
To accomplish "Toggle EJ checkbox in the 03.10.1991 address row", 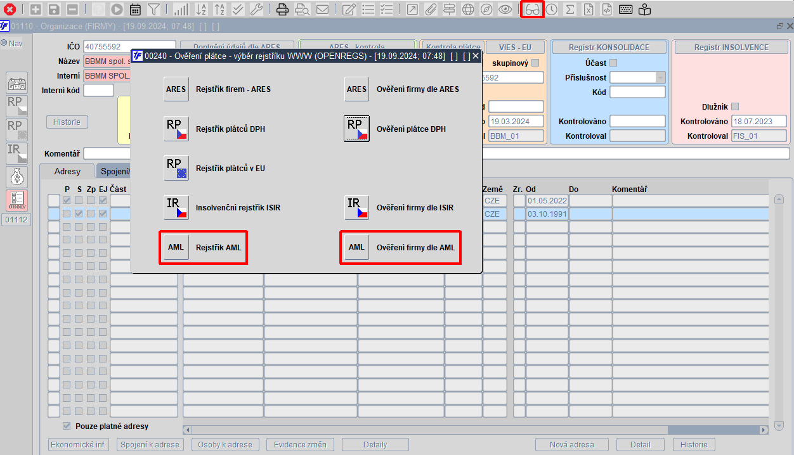I will tap(103, 214).
